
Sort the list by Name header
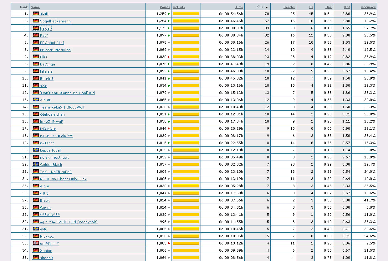tap(35, 7)
